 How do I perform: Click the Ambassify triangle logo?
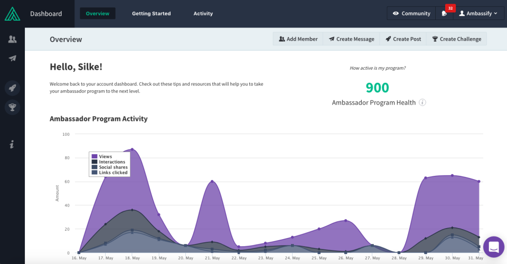pyautogui.click(x=12, y=14)
